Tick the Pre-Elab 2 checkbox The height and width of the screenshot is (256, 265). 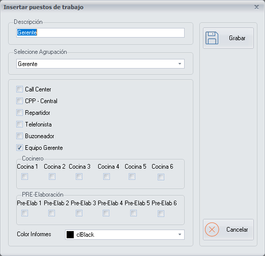(51, 213)
